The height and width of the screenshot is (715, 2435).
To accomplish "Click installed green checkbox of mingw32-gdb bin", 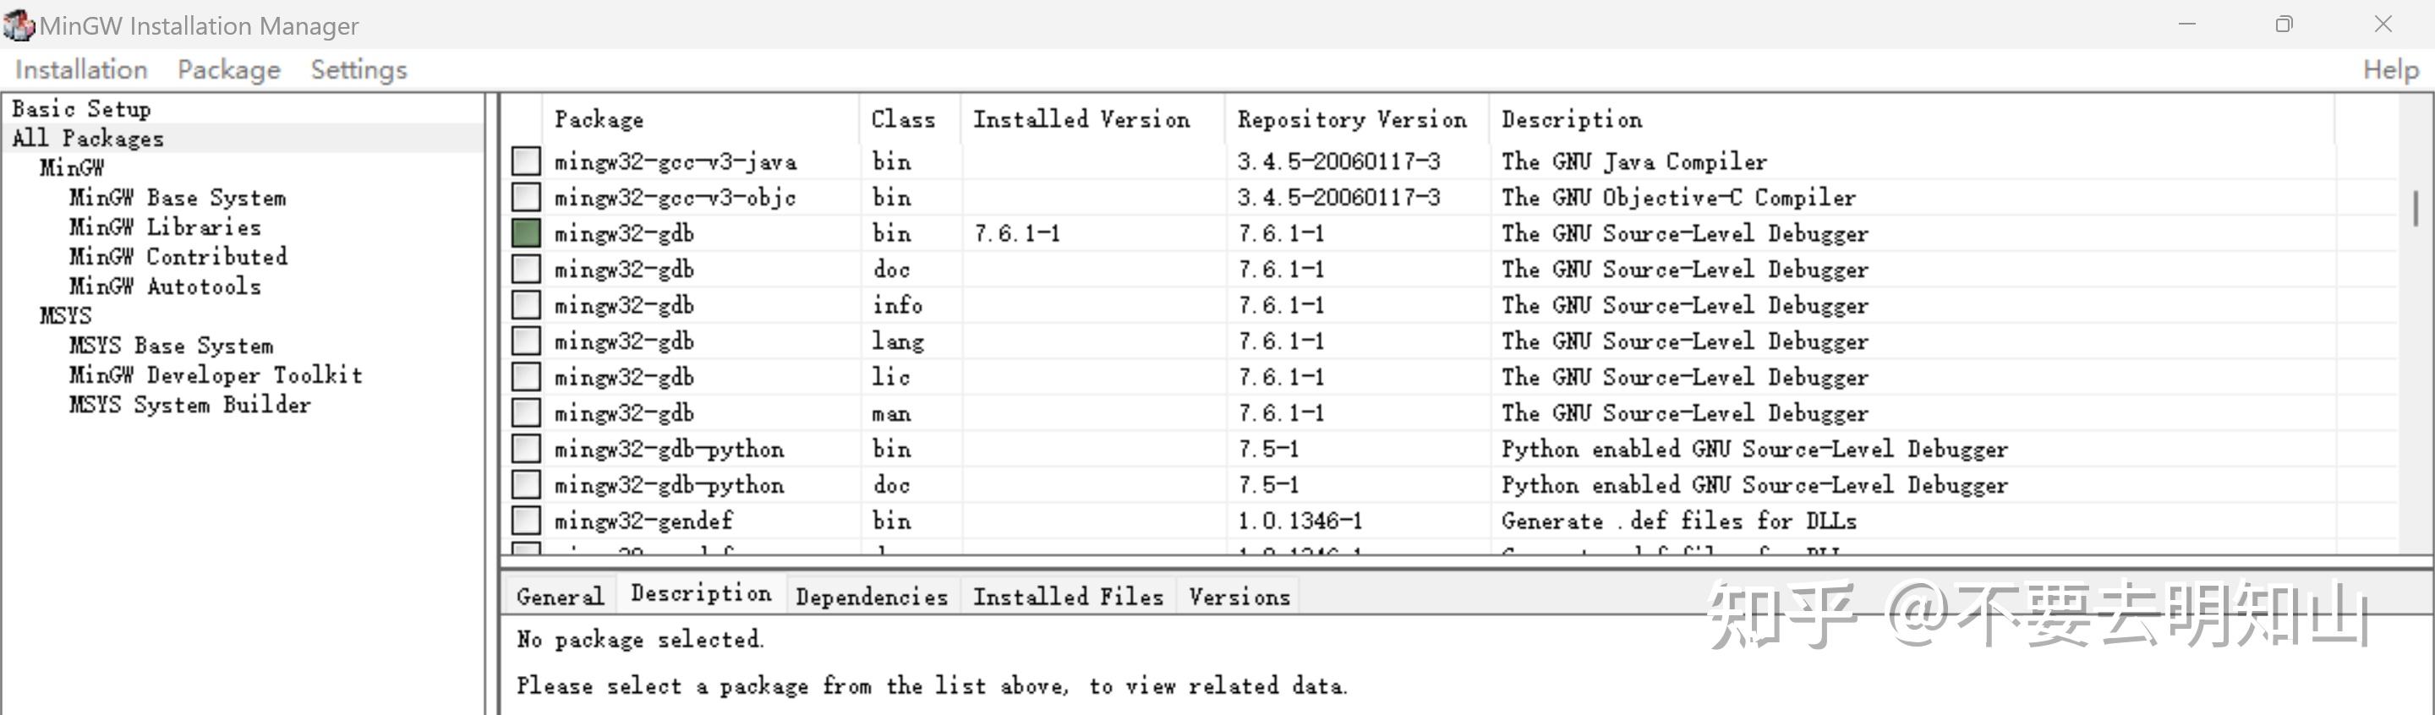I will (526, 232).
